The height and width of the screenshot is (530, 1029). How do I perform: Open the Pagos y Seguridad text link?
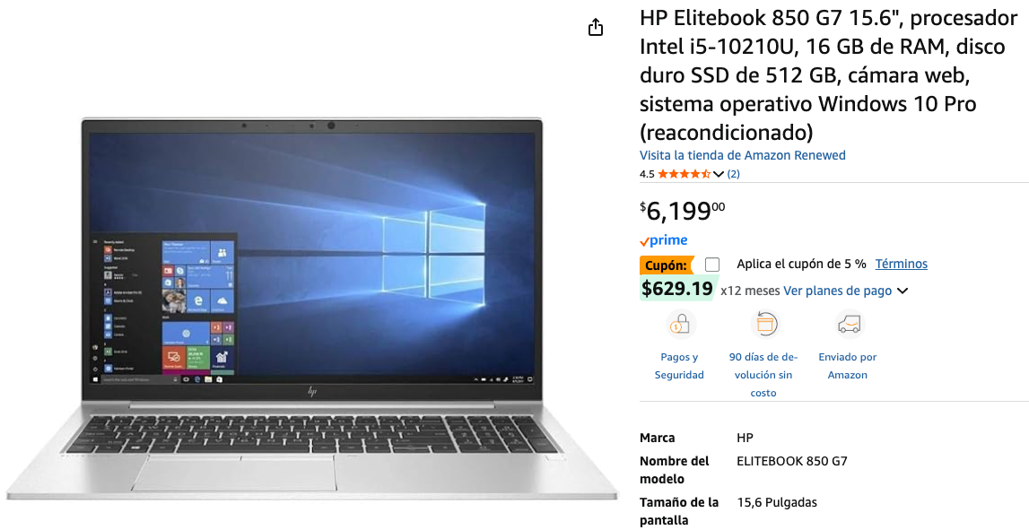[x=679, y=366]
